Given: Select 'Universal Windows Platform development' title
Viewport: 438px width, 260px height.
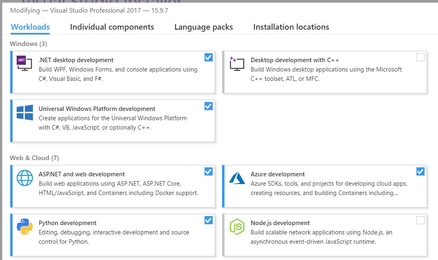Looking at the screenshot, I should tap(97, 109).
